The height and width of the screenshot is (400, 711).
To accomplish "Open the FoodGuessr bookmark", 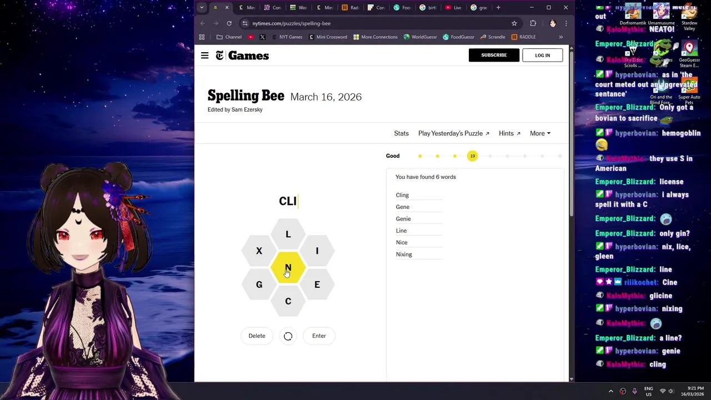I will point(458,37).
